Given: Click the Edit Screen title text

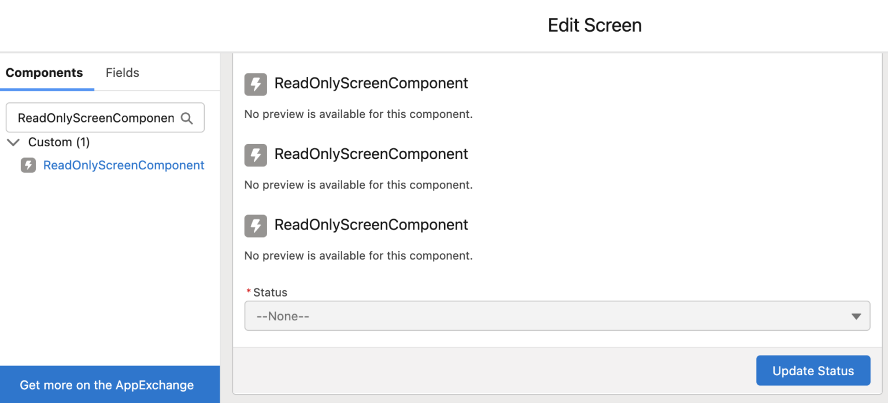Looking at the screenshot, I should tap(594, 25).
